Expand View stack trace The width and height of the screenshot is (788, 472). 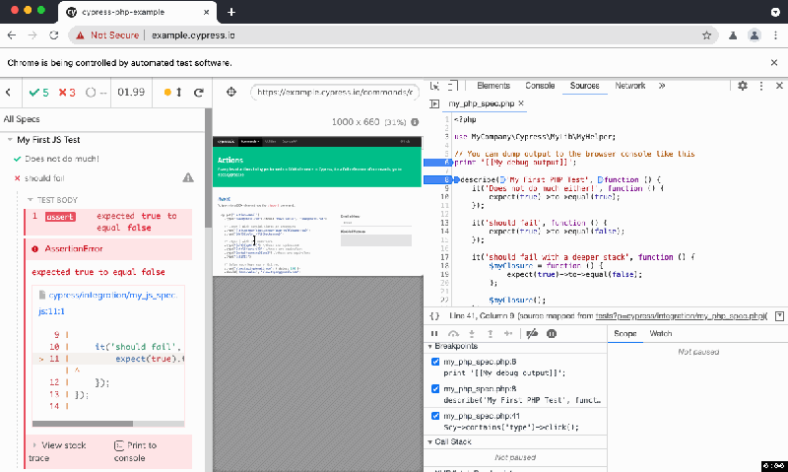(x=57, y=451)
